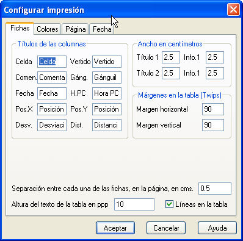Click the Vertido column title field
Screen dimensions: 243x241
point(107,62)
